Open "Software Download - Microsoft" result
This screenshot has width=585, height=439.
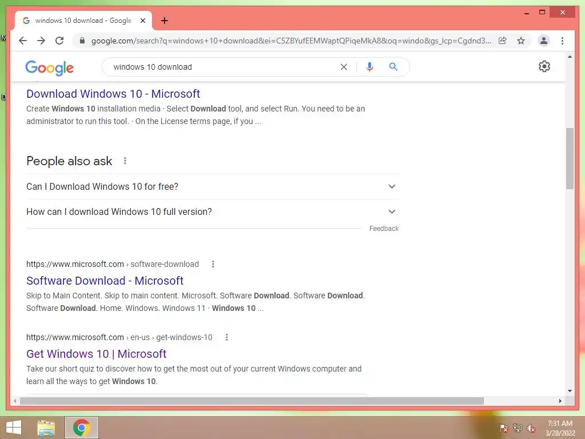coord(105,281)
